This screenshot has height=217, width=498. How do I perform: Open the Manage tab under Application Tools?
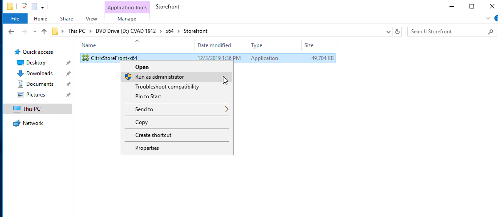point(127,19)
